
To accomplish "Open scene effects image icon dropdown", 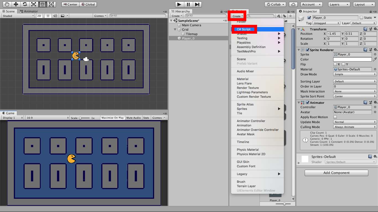I will pos(64,16).
